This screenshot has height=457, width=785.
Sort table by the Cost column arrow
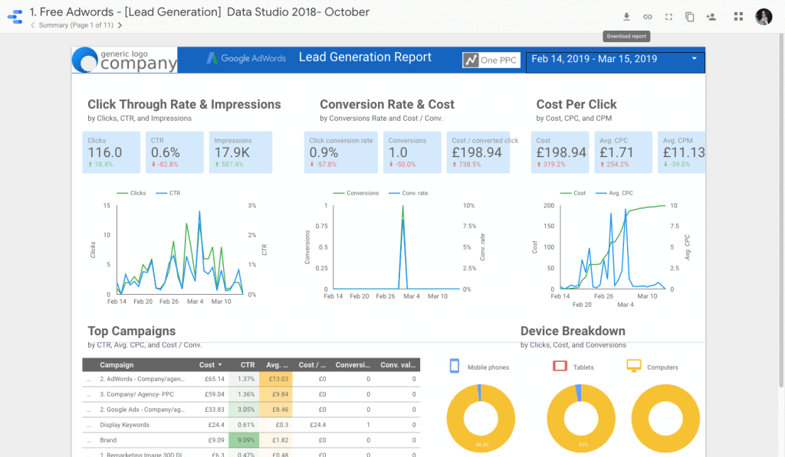[220, 365]
